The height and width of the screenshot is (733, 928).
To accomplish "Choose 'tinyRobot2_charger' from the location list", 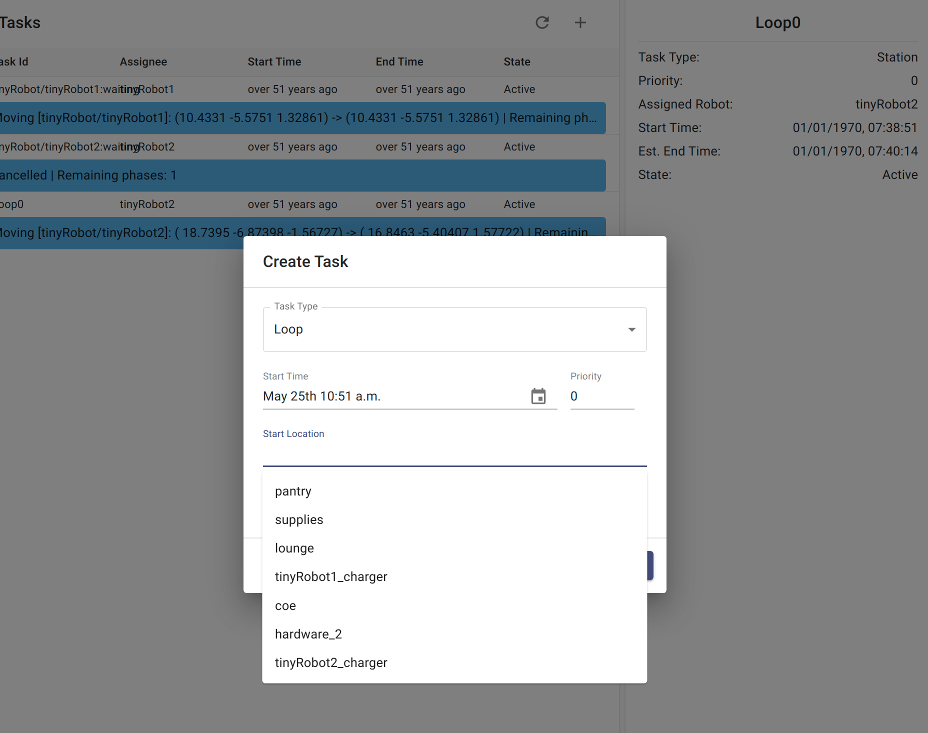I will tap(330, 662).
